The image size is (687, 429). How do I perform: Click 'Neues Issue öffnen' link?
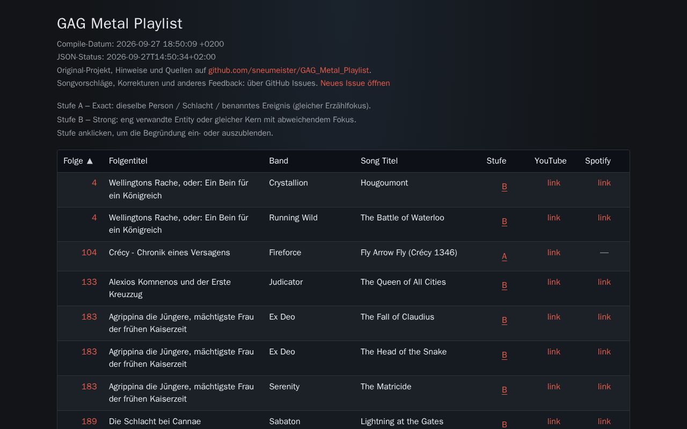pyautogui.click(x=355, y=83)
